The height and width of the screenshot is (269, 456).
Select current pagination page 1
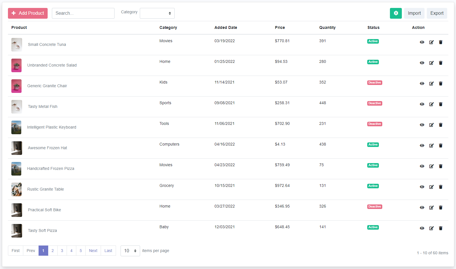coord(43,251)
